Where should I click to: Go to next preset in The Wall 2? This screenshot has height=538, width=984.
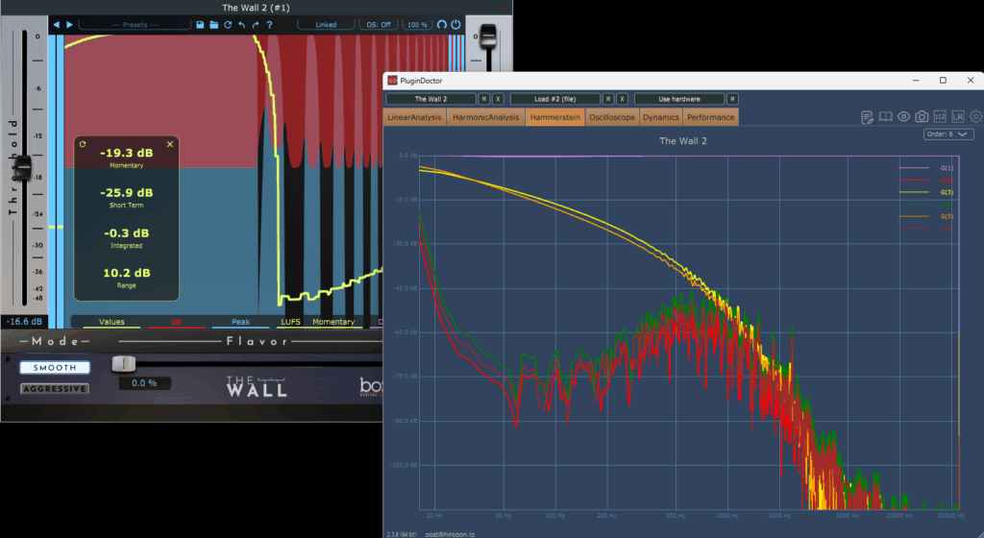click(x=69, y=24)
